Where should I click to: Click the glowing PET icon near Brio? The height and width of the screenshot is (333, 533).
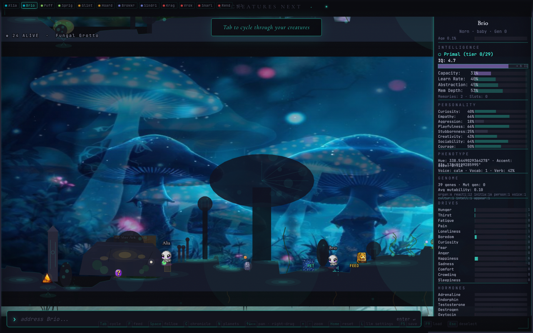click(309, 265)
